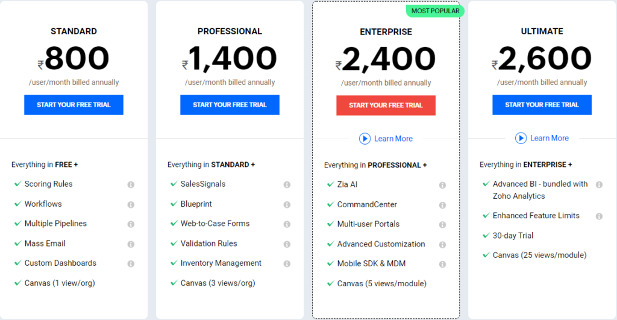Open info icon beside Workflows
617x320 pixels.
point(131,205)
